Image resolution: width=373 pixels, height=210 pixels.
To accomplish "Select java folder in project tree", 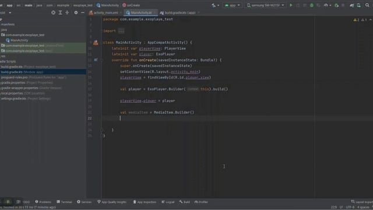I will pyautogui.click(x=4, y=30).
